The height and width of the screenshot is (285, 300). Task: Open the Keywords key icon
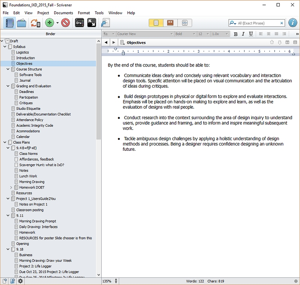point(79,23)
